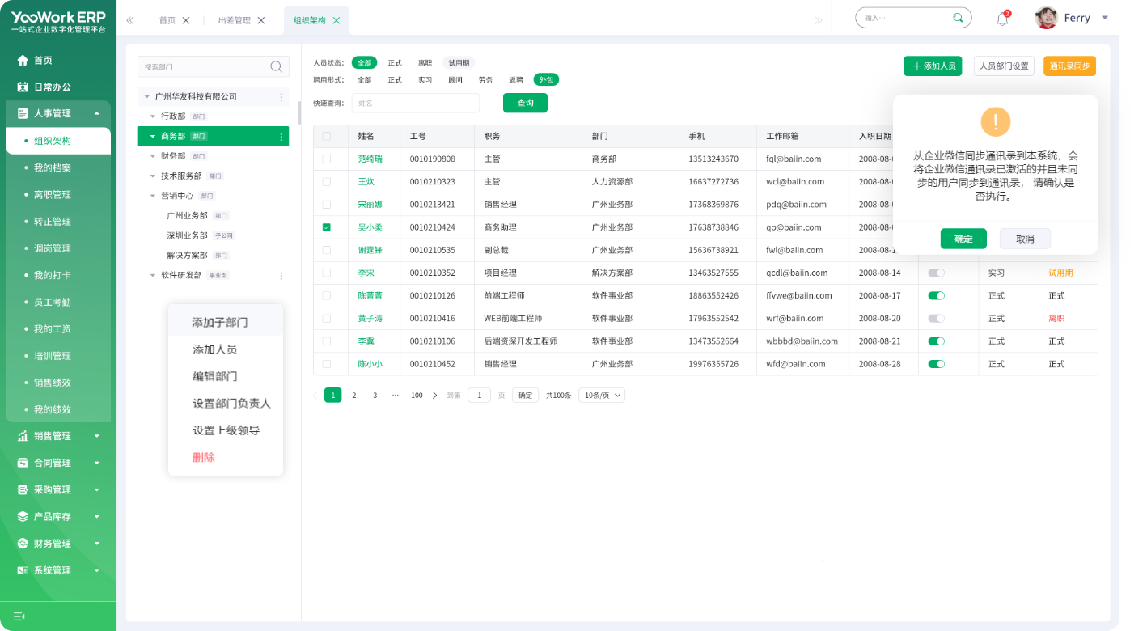Choose 删除 in the context menu
Screen dimensions: 1147x631
click(x=204, y=457)
